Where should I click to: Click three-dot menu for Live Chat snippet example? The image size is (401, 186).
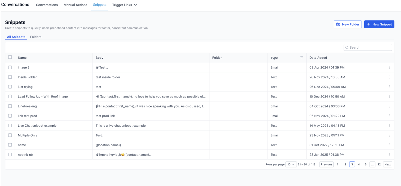click(x=389, y=125)
